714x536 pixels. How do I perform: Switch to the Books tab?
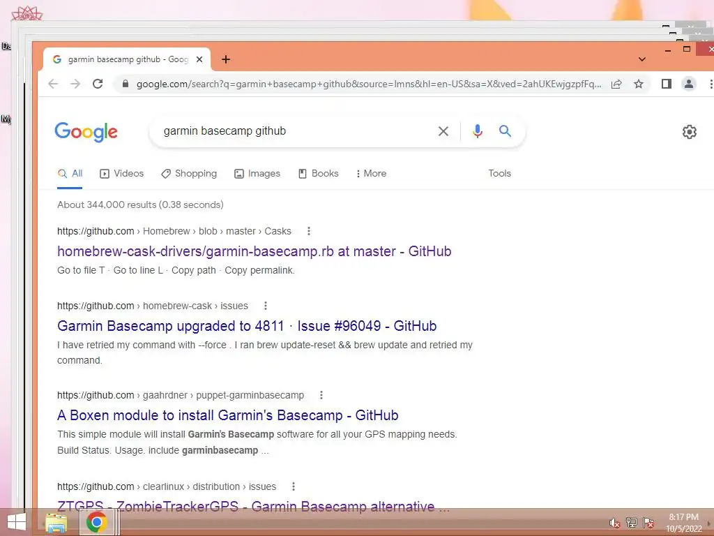click(x=318, y=174)
